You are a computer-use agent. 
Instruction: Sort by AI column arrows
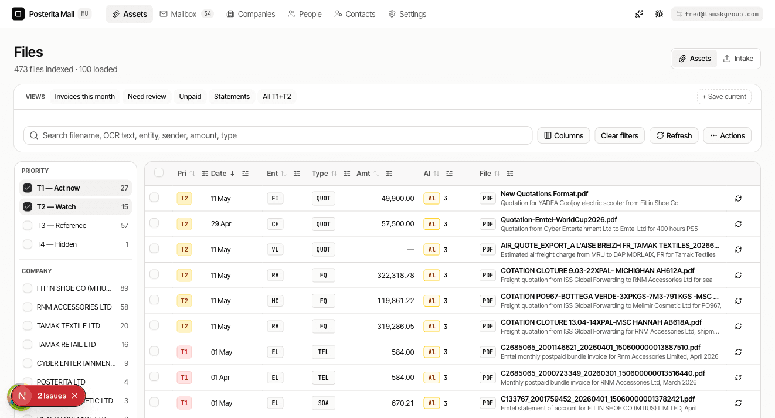point(436,174)
